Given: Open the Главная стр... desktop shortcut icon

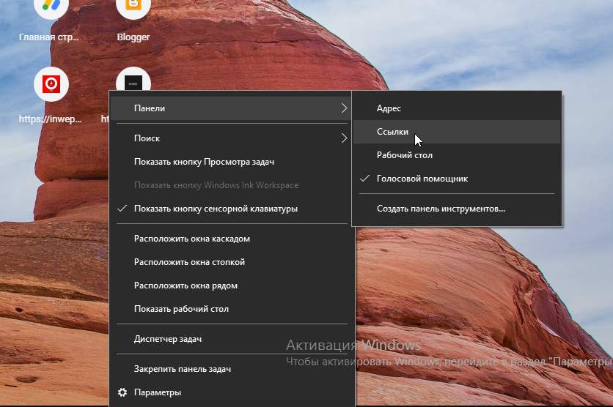Looking at the screenshot, I should coord(51,6).
